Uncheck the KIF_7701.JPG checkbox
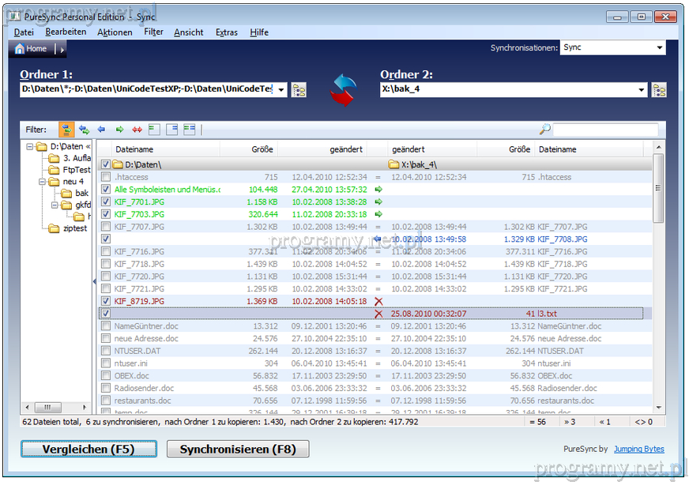 (x=105, y=202)
